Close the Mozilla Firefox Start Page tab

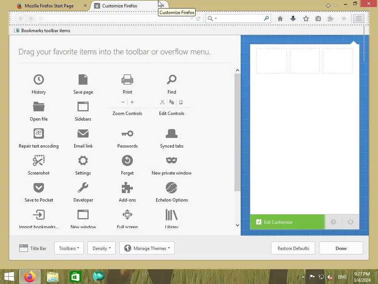pos(85,6)
